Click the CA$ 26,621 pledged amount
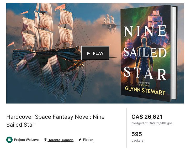This screenshot has height=150, width=191. coord(147,117)
